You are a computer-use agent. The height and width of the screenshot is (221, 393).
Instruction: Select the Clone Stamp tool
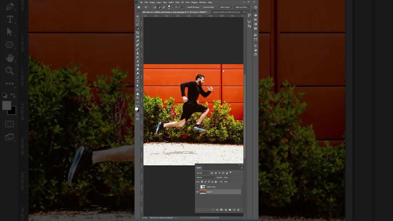(138, 53)
